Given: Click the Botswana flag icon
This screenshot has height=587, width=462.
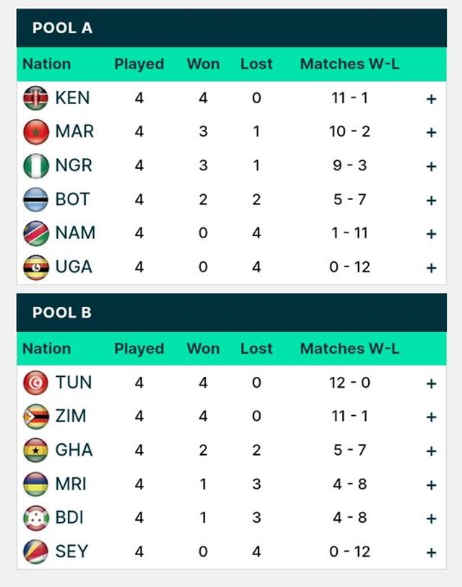Looking at the screenshot, I should tap(35, 200).
